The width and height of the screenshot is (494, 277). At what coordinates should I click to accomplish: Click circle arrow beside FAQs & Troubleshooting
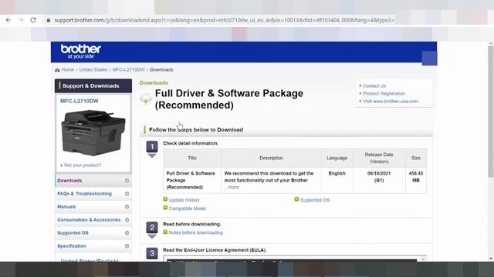click(x=127, y=194)
